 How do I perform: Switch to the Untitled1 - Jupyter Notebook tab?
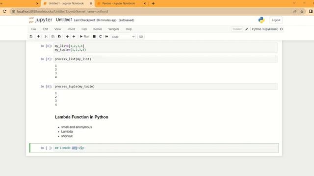point(66,3)
